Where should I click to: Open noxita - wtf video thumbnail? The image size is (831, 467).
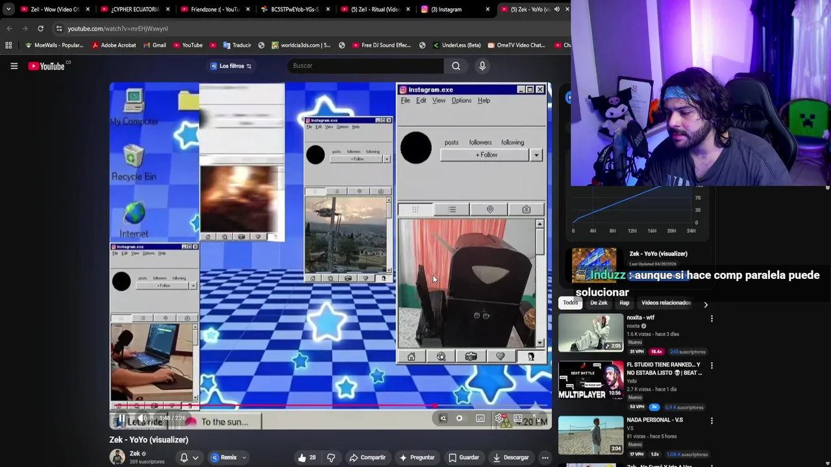(x=591, y=333)
